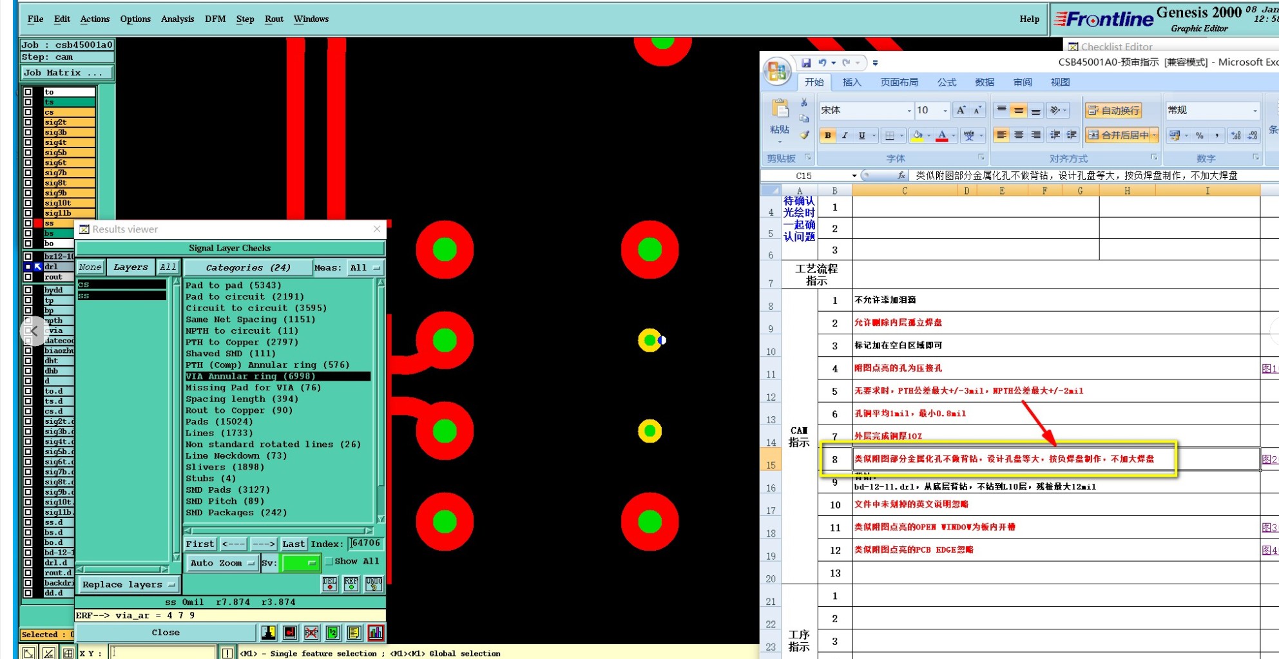Click the yellow notes icon in Results viewer
Viewport: 1279px width, 659px height.
[x=354, y=633]
